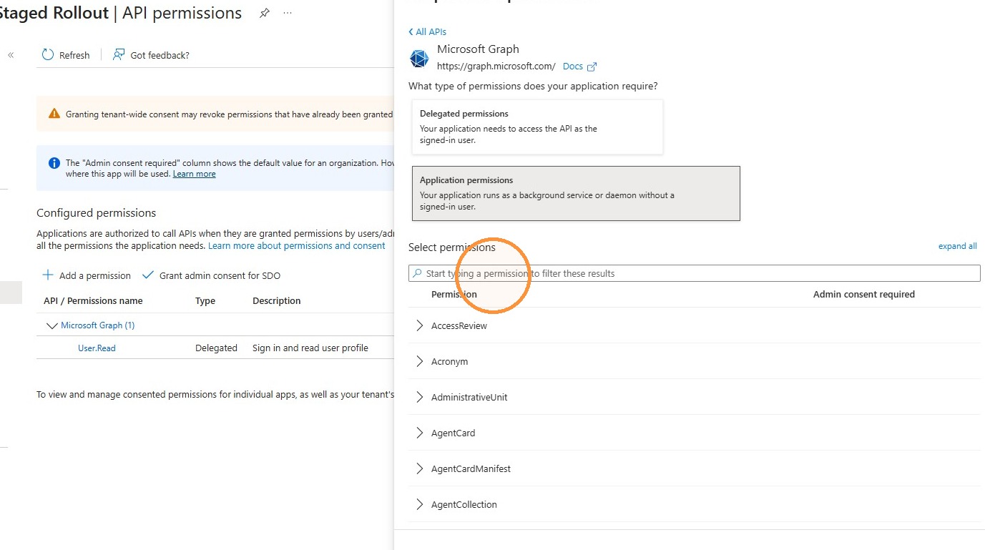Image resolution: width=985 pixels, height=550 pixels.
Task: Open the more options ellipsis in the title
Action: click(288, 13)
